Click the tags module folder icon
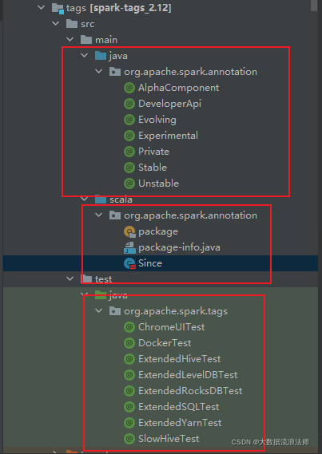Viewport: 322px width, 454px height. click(58, 8)
